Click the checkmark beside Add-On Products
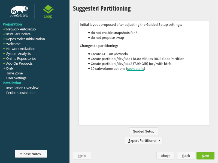This screenshot has width=218, height=163. (x=4, y=63)
